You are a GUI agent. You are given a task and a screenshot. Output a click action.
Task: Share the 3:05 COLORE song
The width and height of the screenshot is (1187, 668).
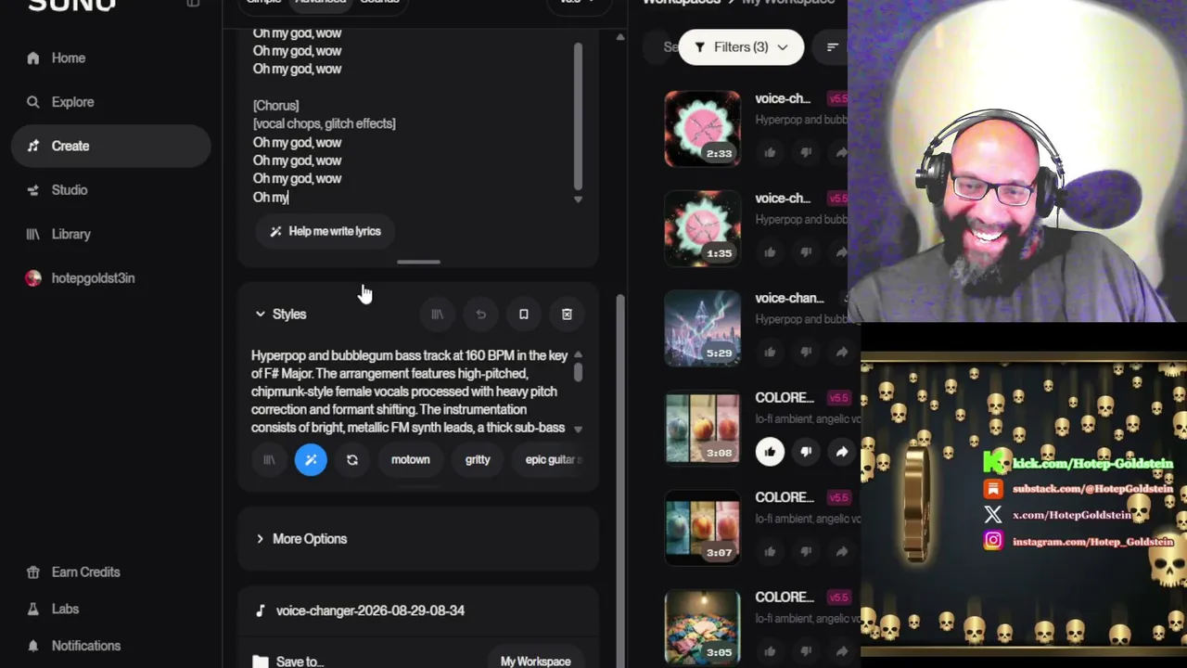point(841,651)
